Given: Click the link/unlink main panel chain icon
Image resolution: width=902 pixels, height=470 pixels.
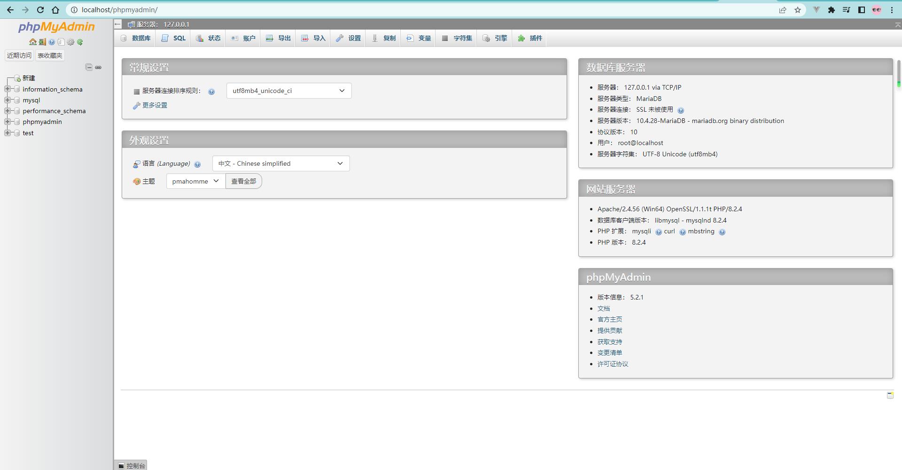Looking at the screenshot, I should (98, 67).
